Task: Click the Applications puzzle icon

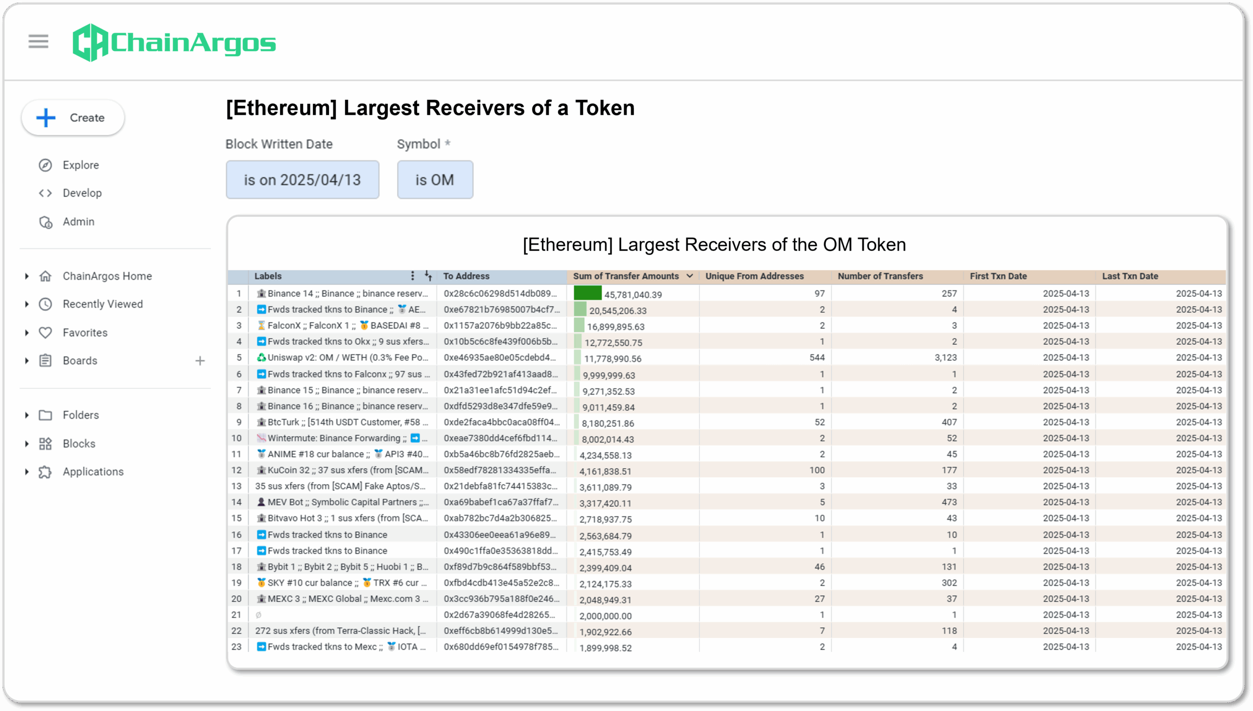Action: [x=46, y=472]
